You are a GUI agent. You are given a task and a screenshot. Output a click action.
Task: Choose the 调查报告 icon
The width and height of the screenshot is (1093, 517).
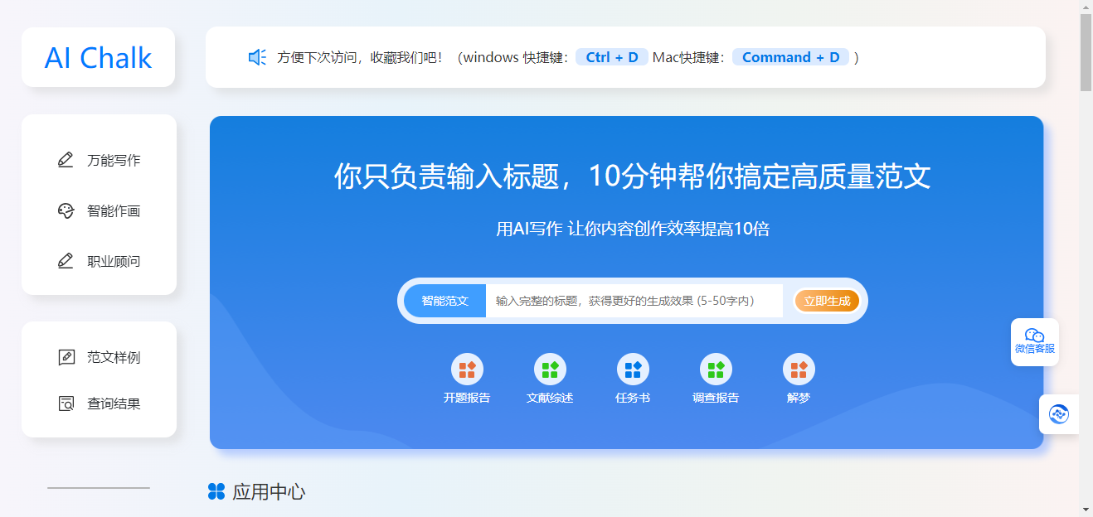716,369
